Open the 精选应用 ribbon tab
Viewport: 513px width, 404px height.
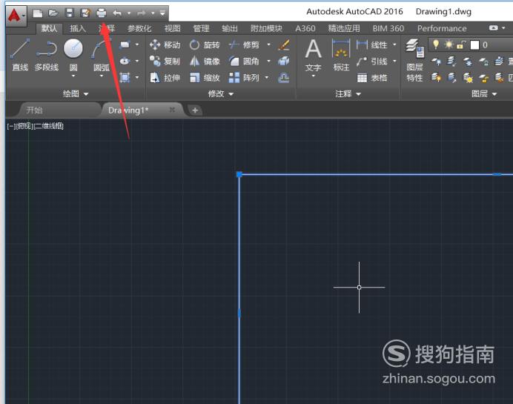(344, 28)
